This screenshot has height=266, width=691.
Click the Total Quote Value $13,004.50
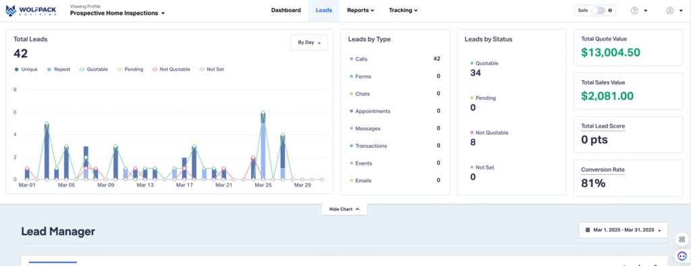pyautogui.click(x=610, y=53)
